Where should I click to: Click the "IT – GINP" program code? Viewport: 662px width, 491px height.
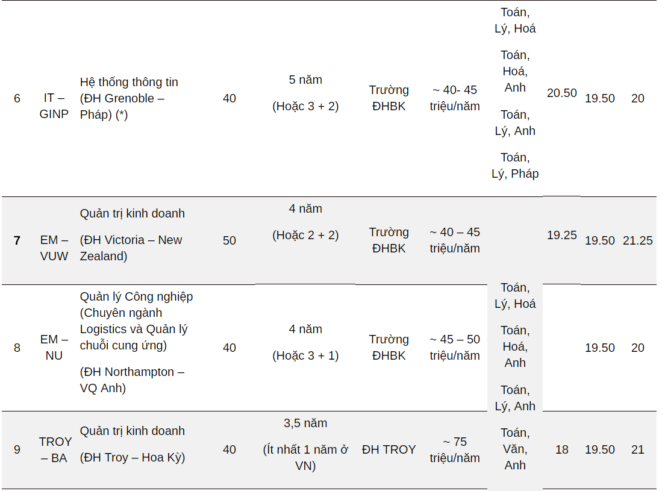tap(54, 105)
